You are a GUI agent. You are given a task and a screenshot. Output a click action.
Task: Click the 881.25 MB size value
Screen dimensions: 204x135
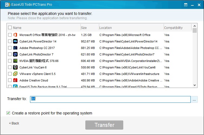click(x=88, y=48)
